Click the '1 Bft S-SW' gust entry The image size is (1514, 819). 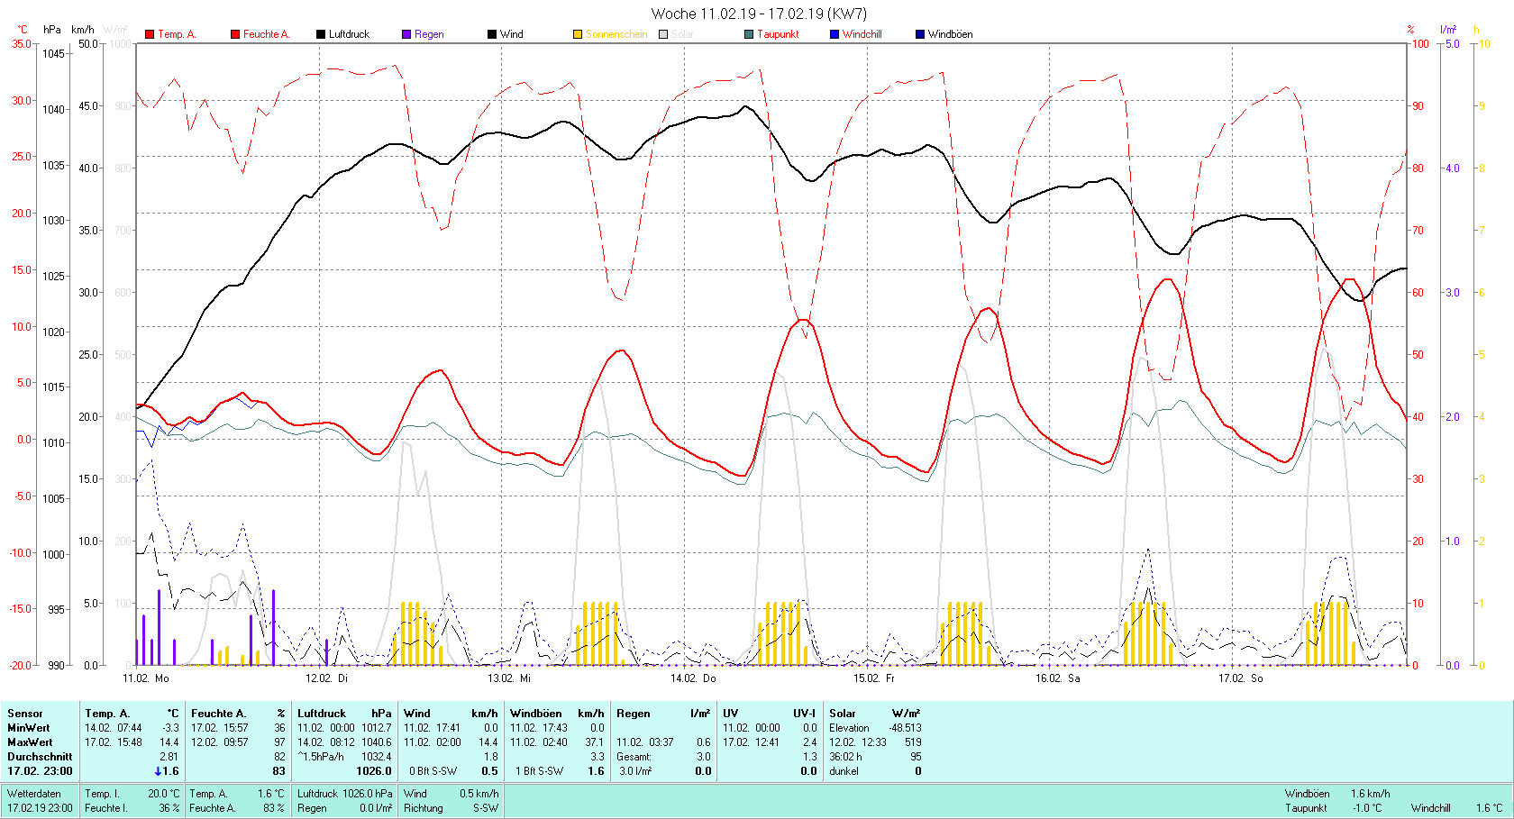tap(539, 771)
